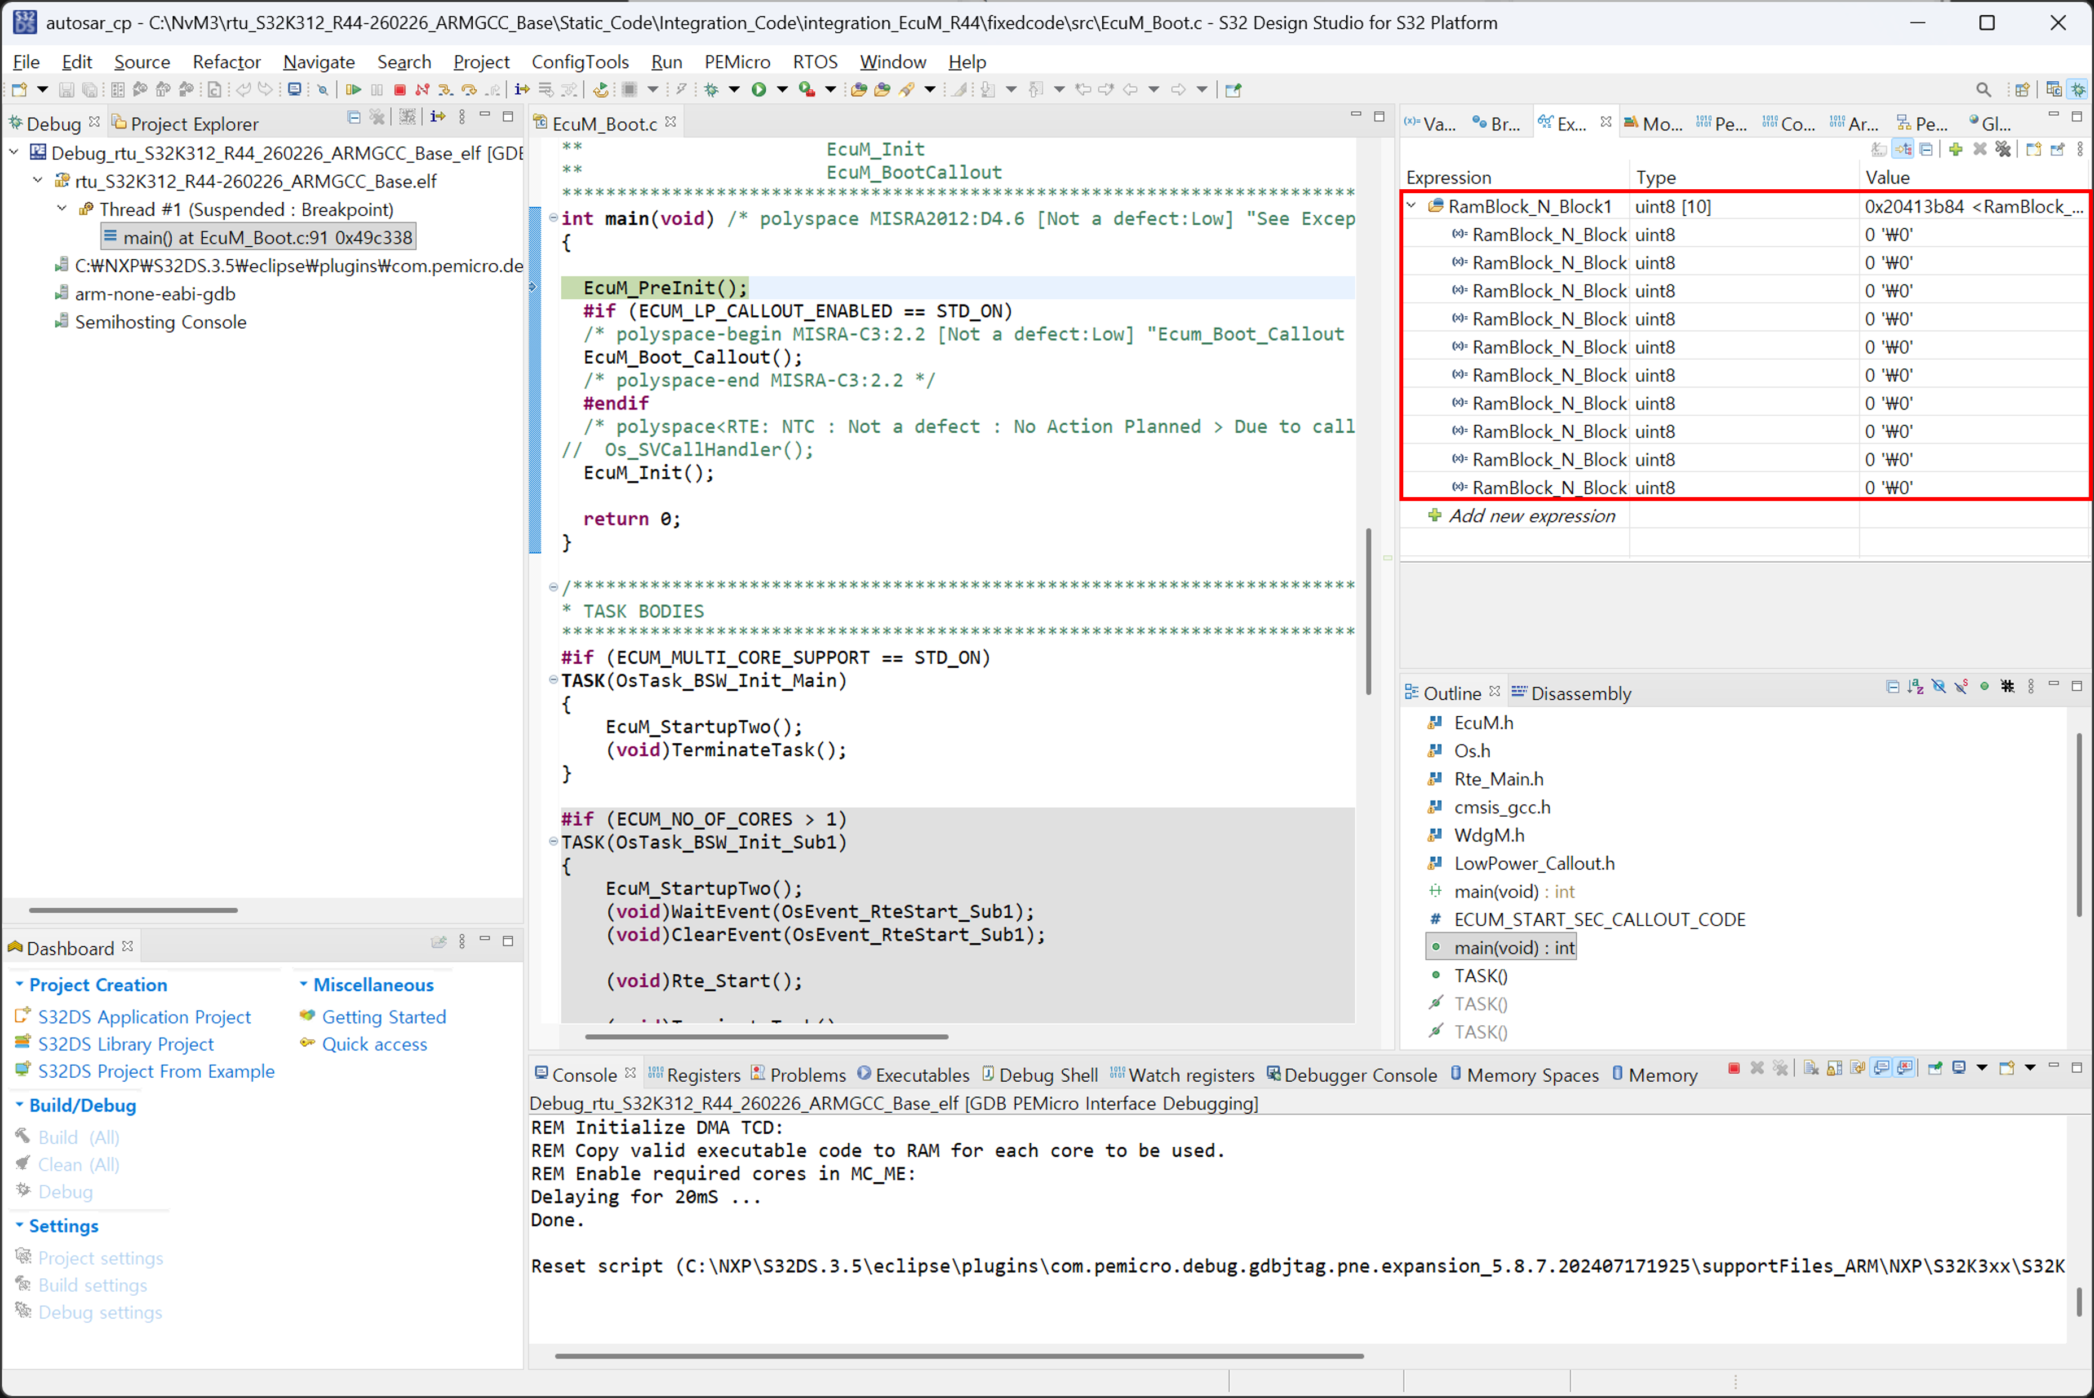Toggle Pin Console in Console toolbar
This screenshot has height=1398, width=2094.
tap(1935, 1068)
